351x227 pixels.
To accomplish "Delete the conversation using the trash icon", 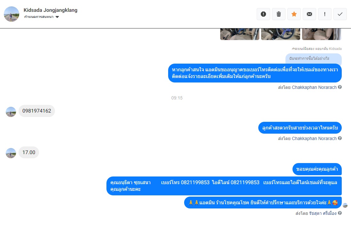I will (x=279, y=14).
